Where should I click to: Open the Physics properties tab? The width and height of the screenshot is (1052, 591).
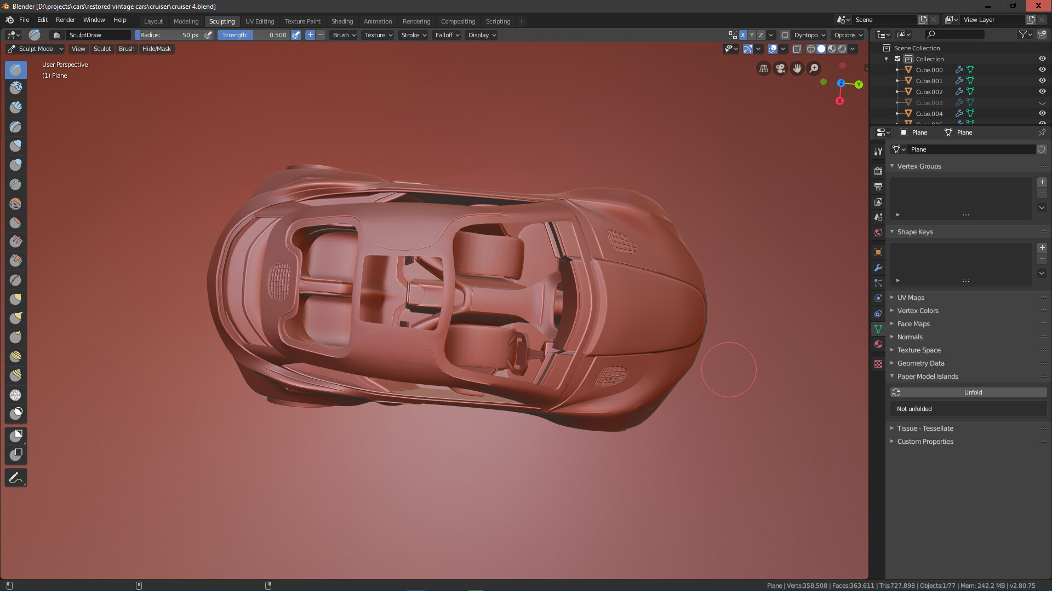click(x=878, y=298)
